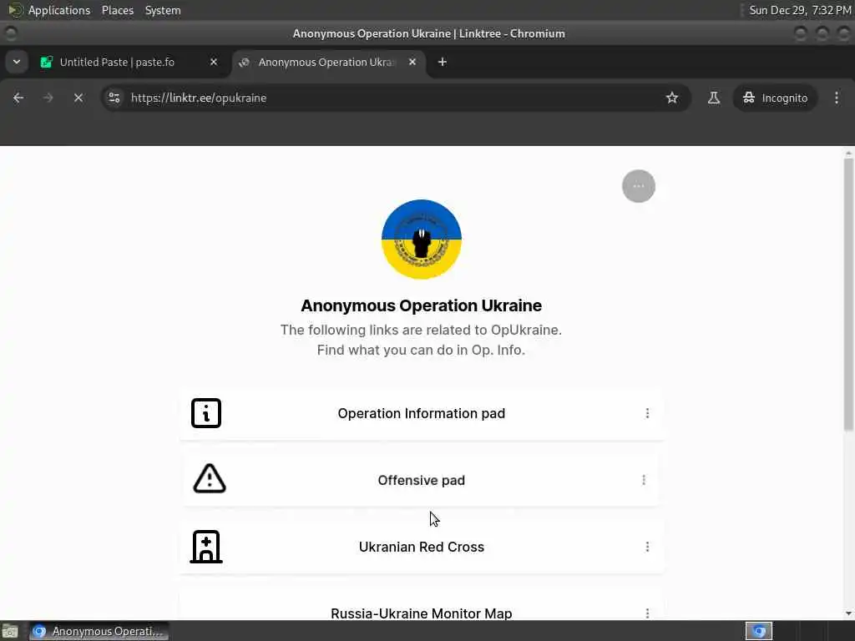This screenshot has width=855, height=641.
Task: Click the Incognito indicator button
Action: [x=775, y=98]
